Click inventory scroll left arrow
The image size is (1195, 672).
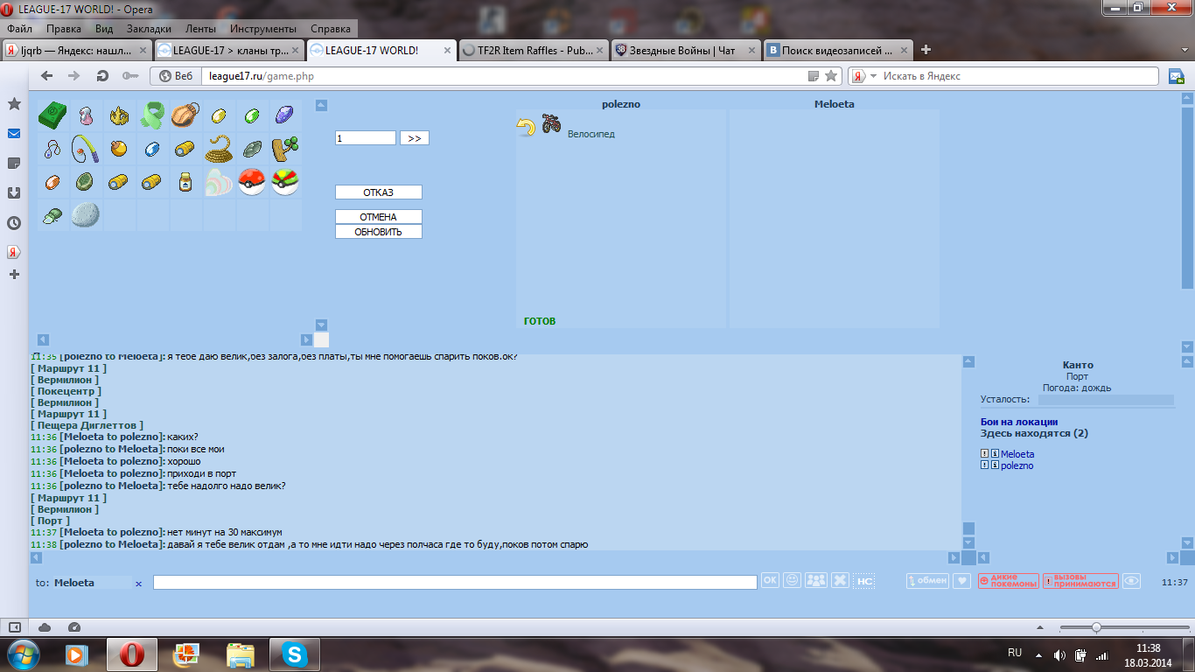(x=44, y=339)
